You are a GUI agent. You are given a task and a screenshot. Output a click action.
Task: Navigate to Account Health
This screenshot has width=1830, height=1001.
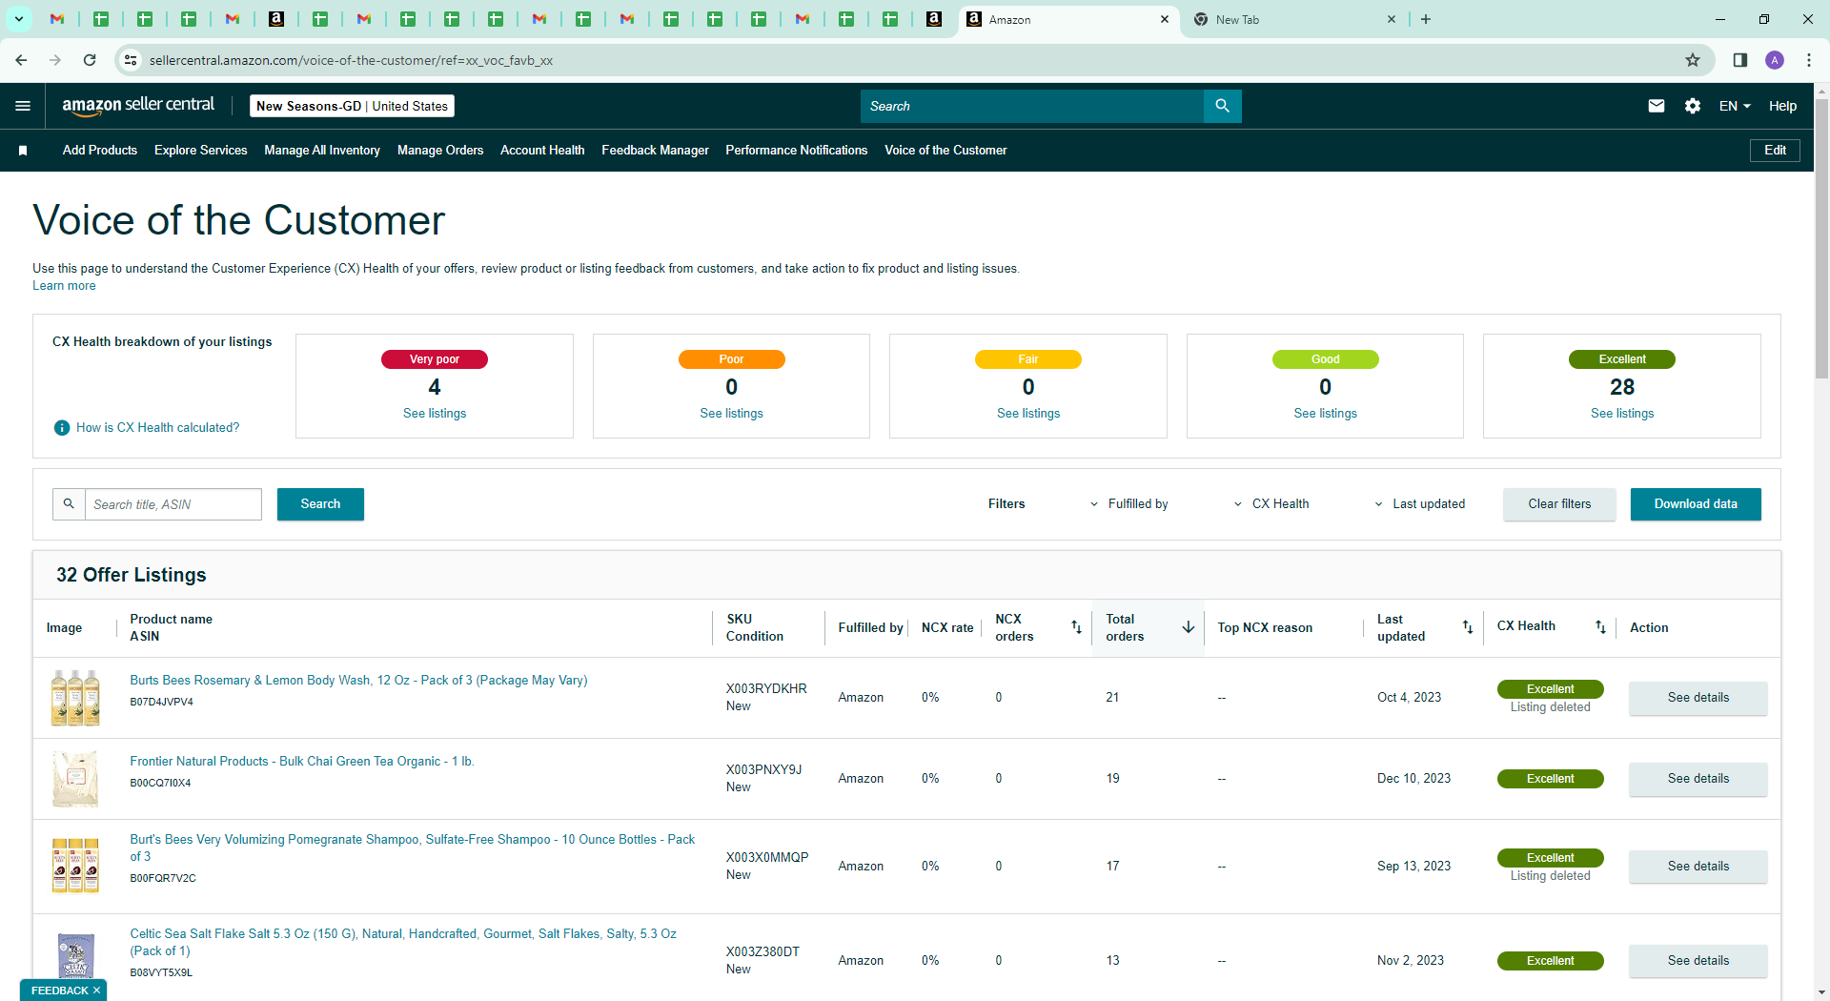542,151
